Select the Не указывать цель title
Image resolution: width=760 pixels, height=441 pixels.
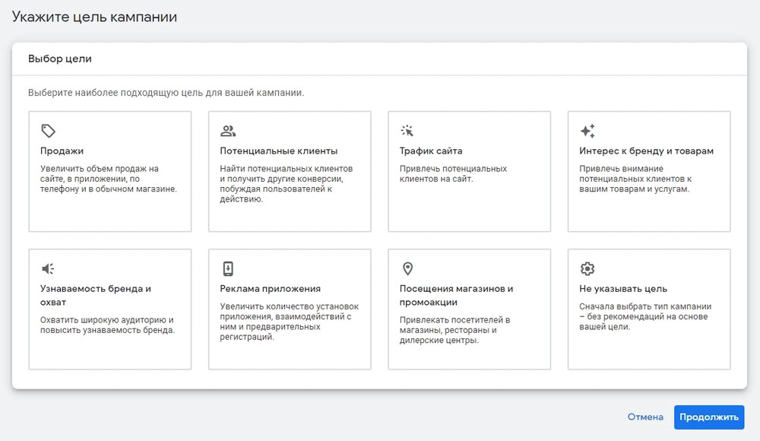coord(623,289)
